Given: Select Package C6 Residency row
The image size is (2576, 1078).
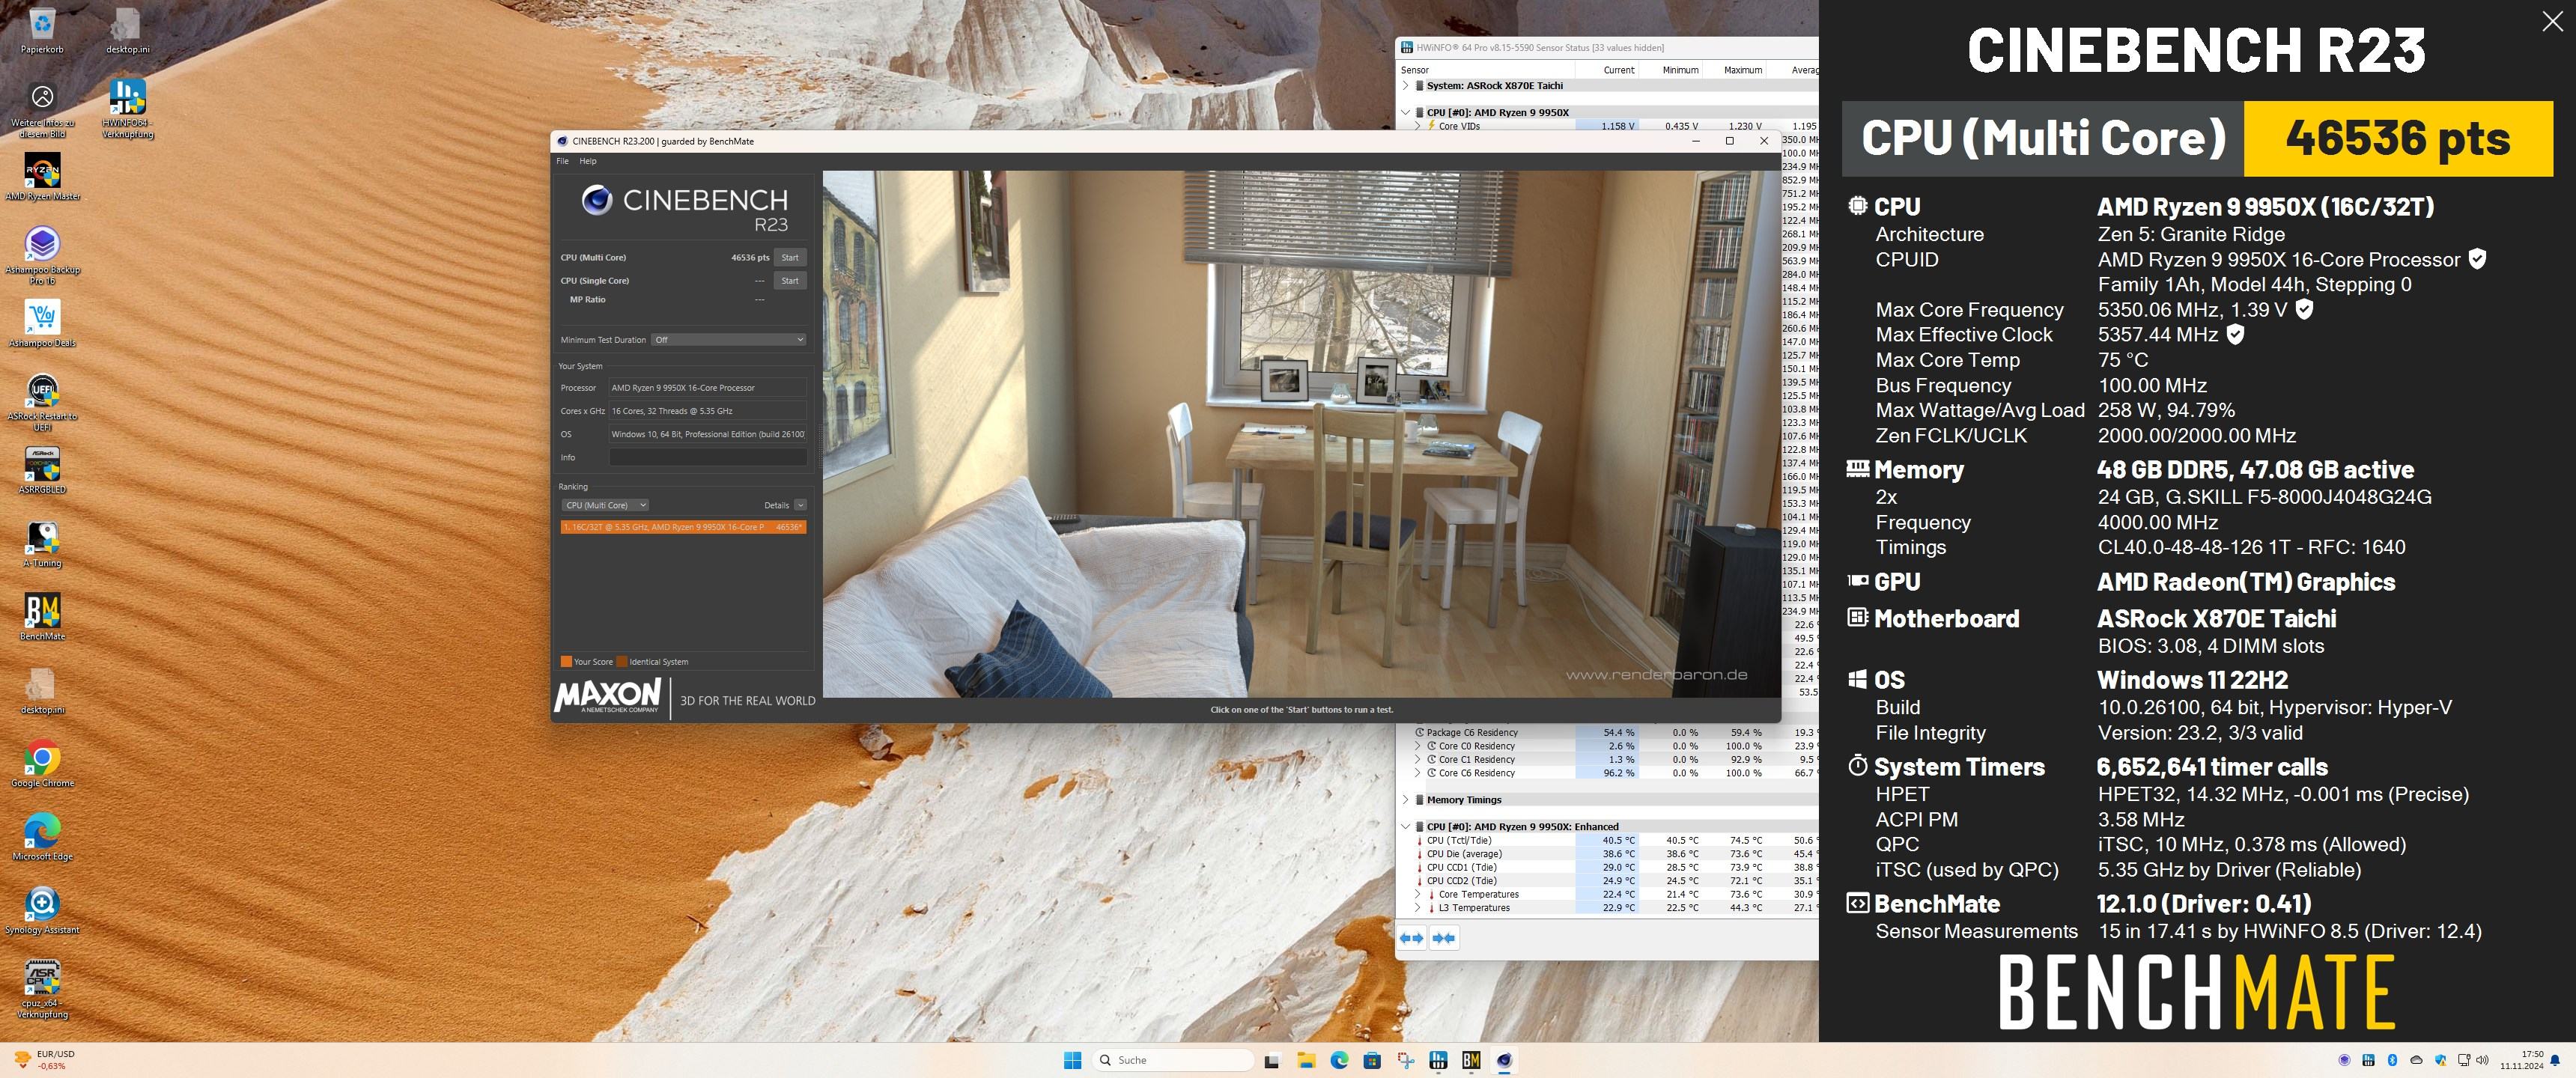Looking at the screenshot, I should tap(1607, 733).
